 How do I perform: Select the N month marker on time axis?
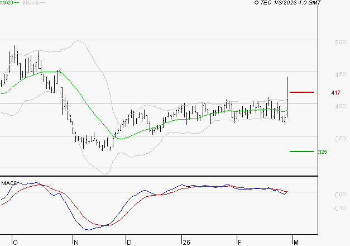[x=75, y=242]
